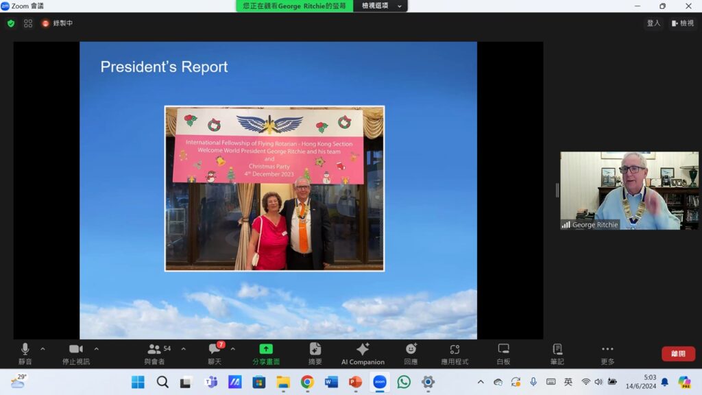Click George Ritchie's video thumbnail
The width and height of the screenshot is (702, 395).
point(629,191)
